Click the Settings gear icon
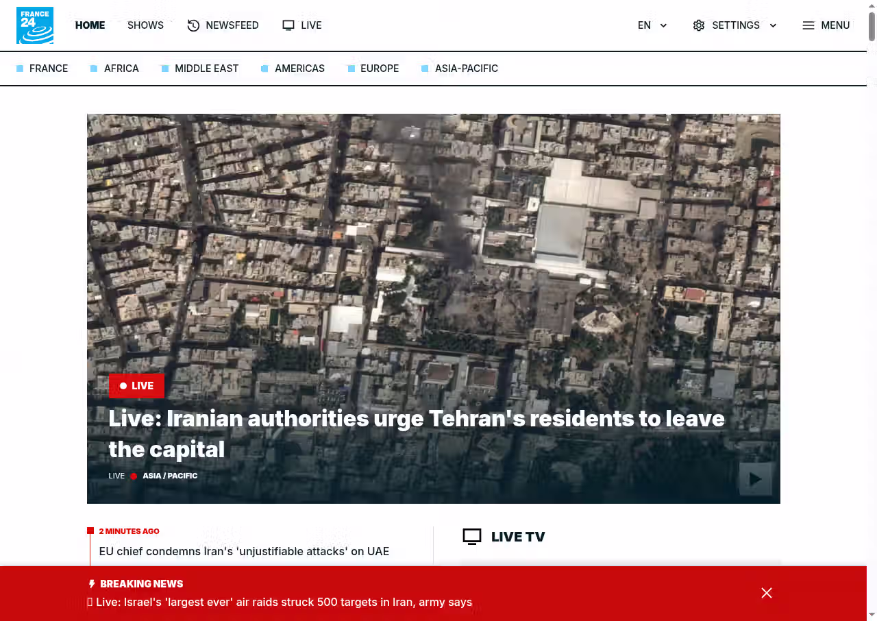The image size is (877, 621). click(x=699, y=25)
